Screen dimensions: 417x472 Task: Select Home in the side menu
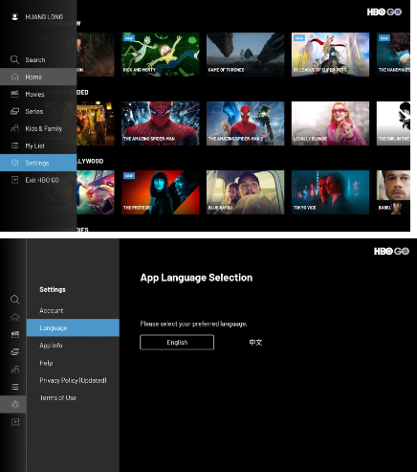[x=38, y=77]
